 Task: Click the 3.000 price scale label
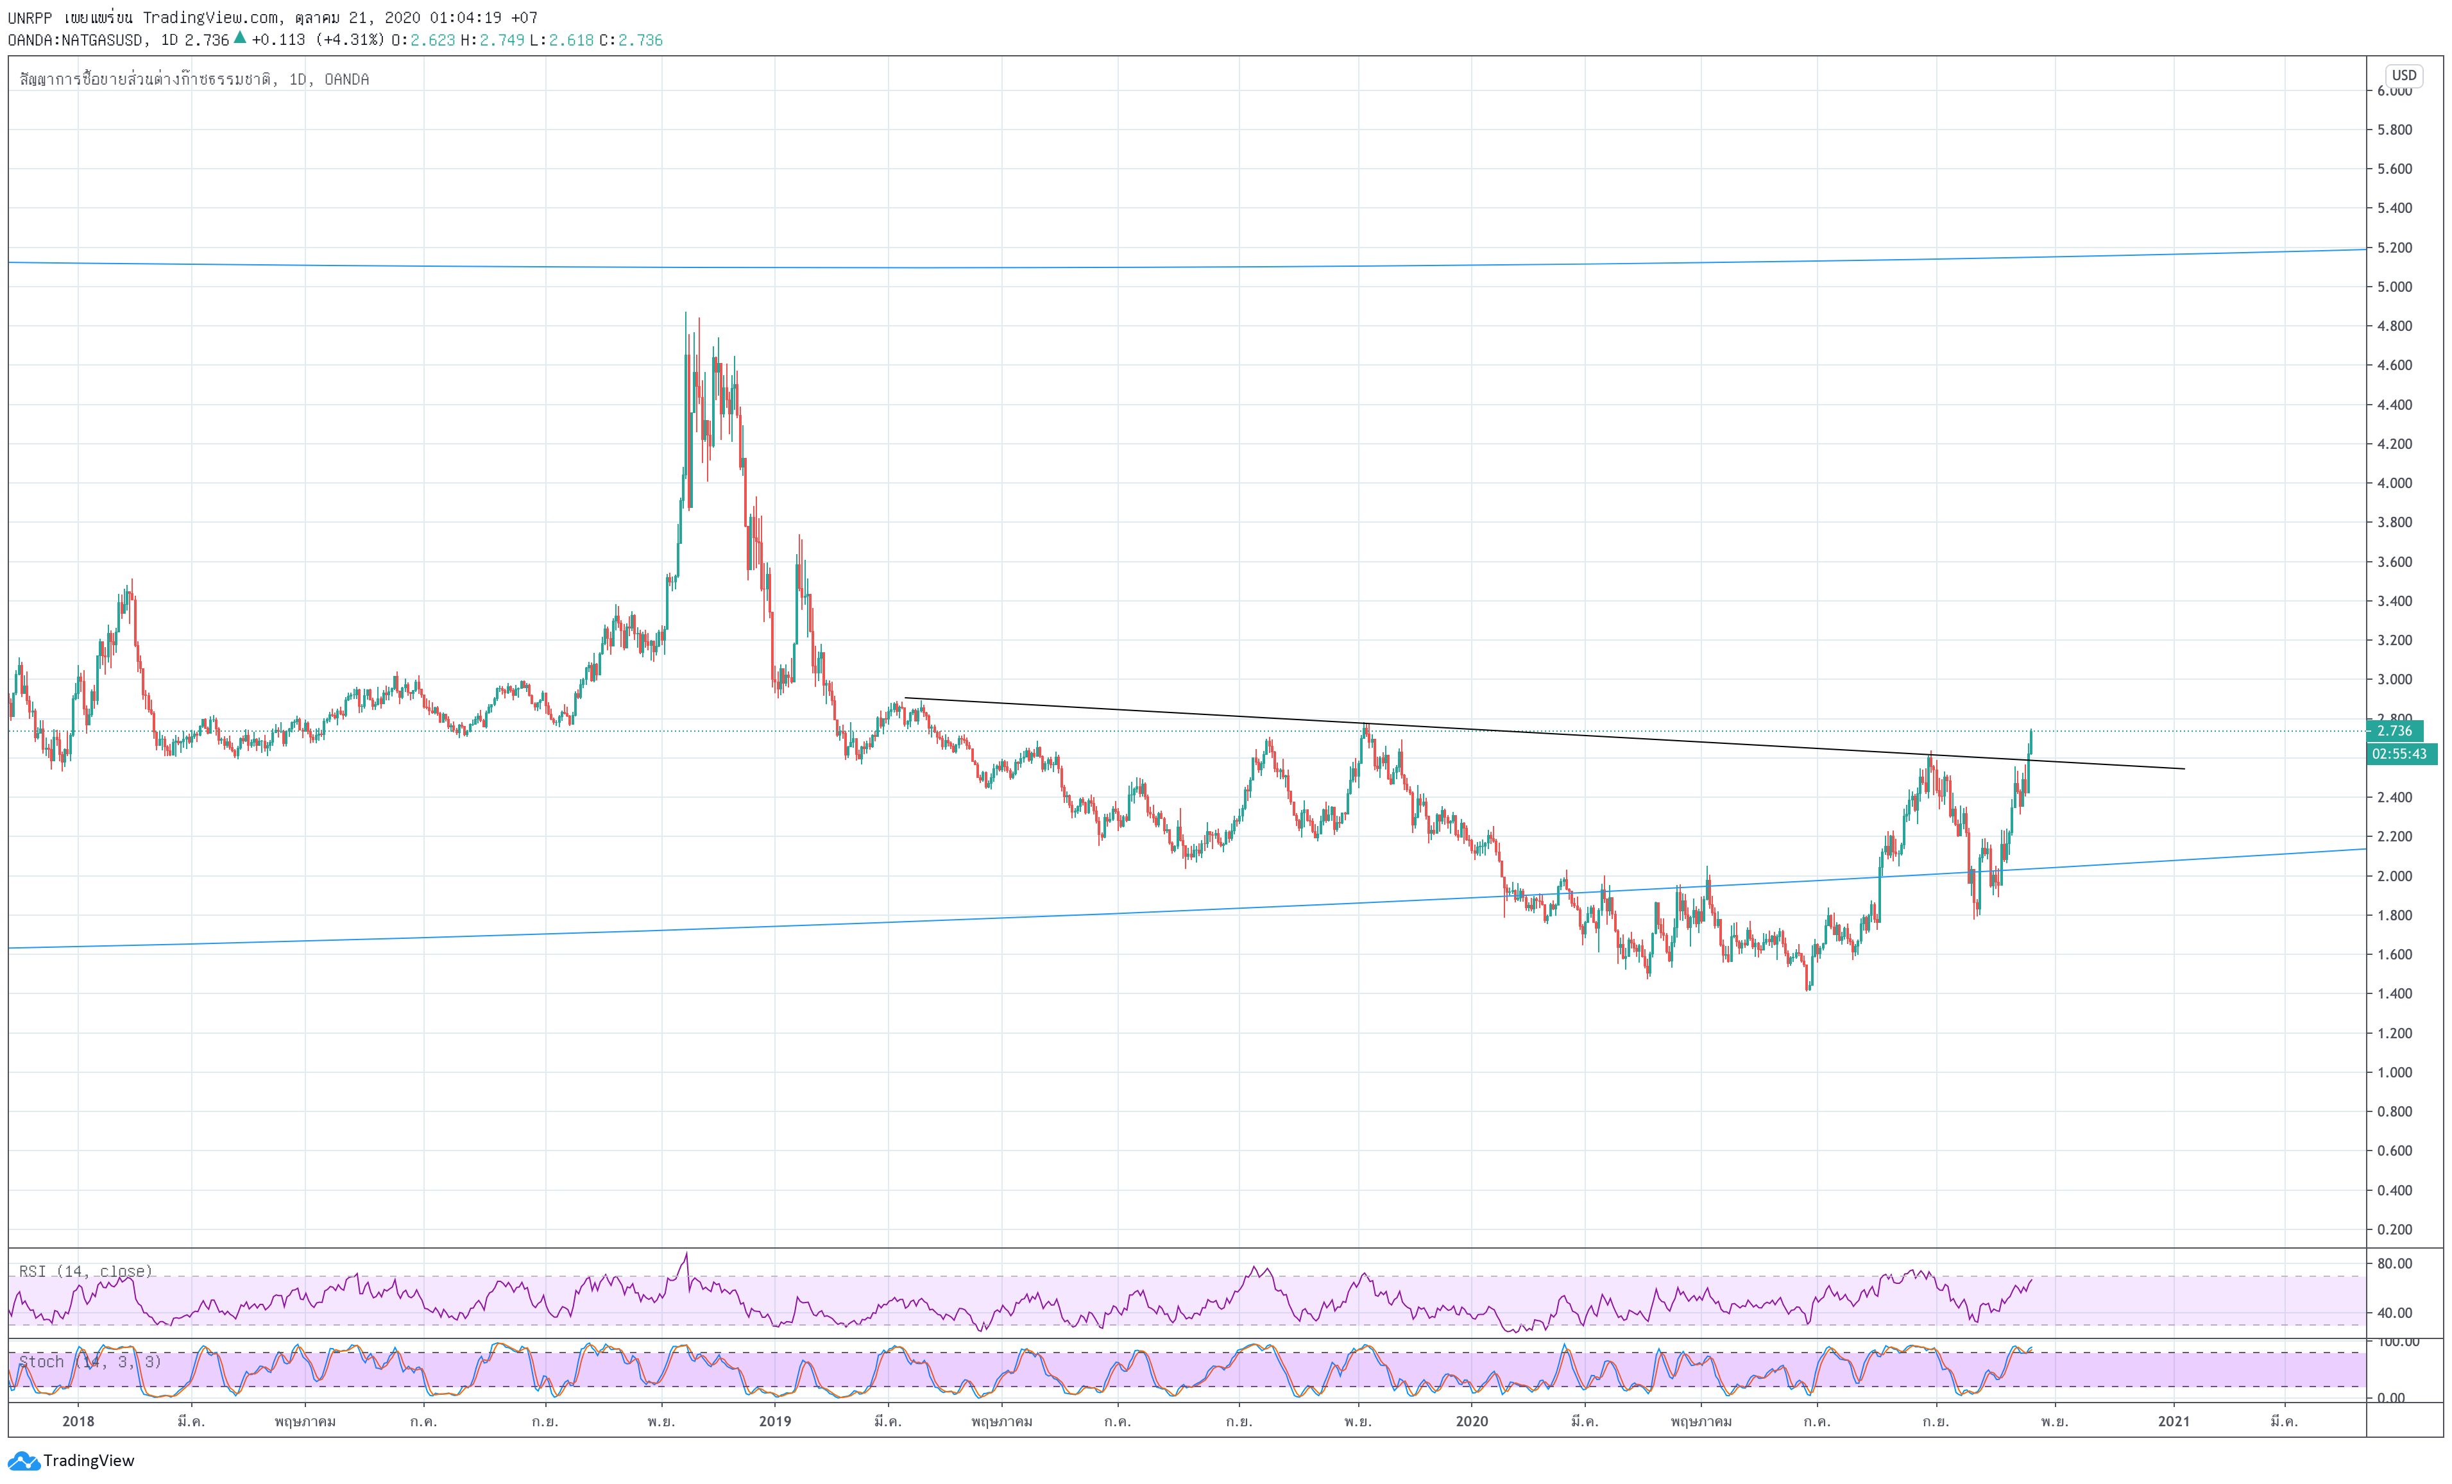tap(2394, 679)
